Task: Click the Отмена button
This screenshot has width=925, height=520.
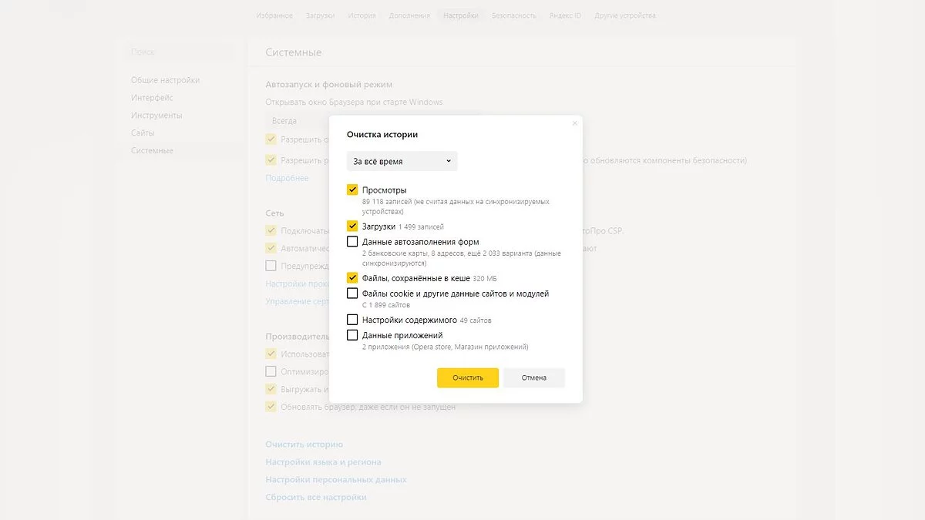Action: point(533,377)
